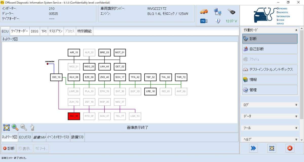Expand the ツール section
Image resolution: width=304 pixels, height=162 pixels.
tap(296, 128)
